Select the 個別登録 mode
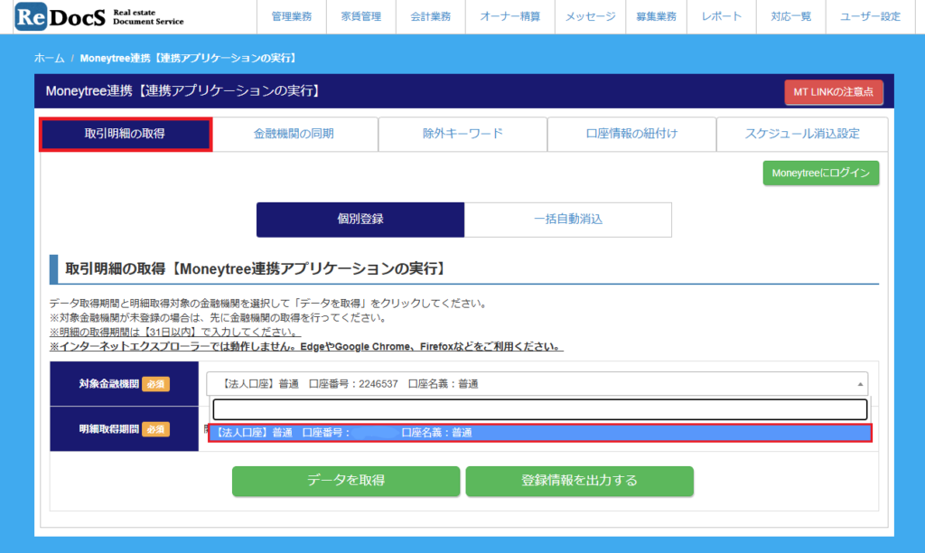Image resolution: width=925 pixels, height=553 pixels. coord(360,220)
